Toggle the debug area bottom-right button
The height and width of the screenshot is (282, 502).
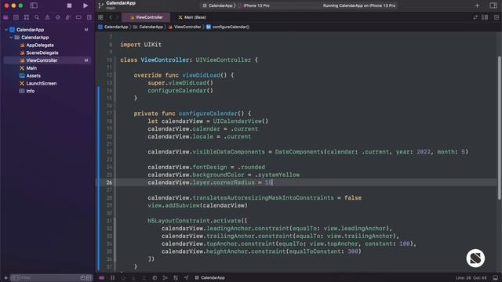[496, 278]
